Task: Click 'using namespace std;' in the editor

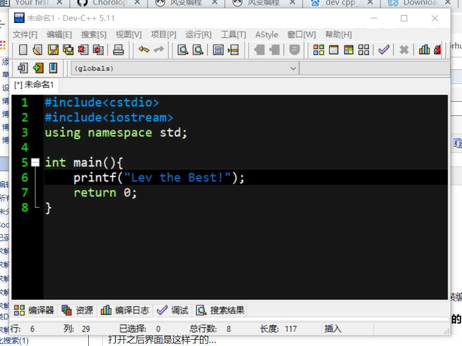Action: click(116, 133)
